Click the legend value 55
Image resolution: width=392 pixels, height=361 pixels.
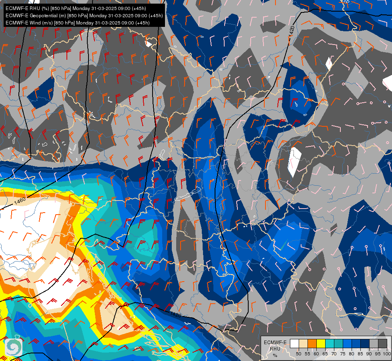click(307, 354)
